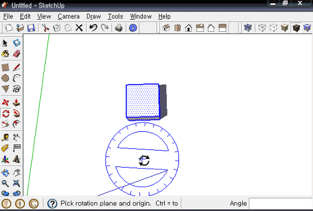Click the Angle value input box
The width and height of the screenshot is (313, 211).
[x=281, y=203]
